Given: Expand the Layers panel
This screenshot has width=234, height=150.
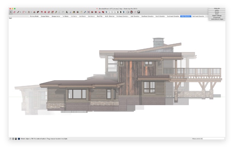Looking at the screenshot, I should [x=217, y=10].
